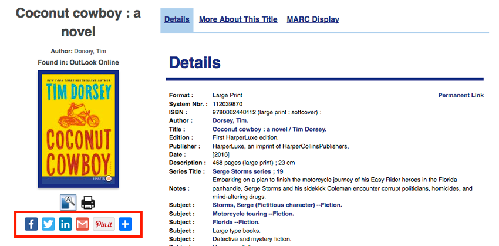Click the Coconut cowboy heading text
This screenshot has width=499, height=246.
78,22
